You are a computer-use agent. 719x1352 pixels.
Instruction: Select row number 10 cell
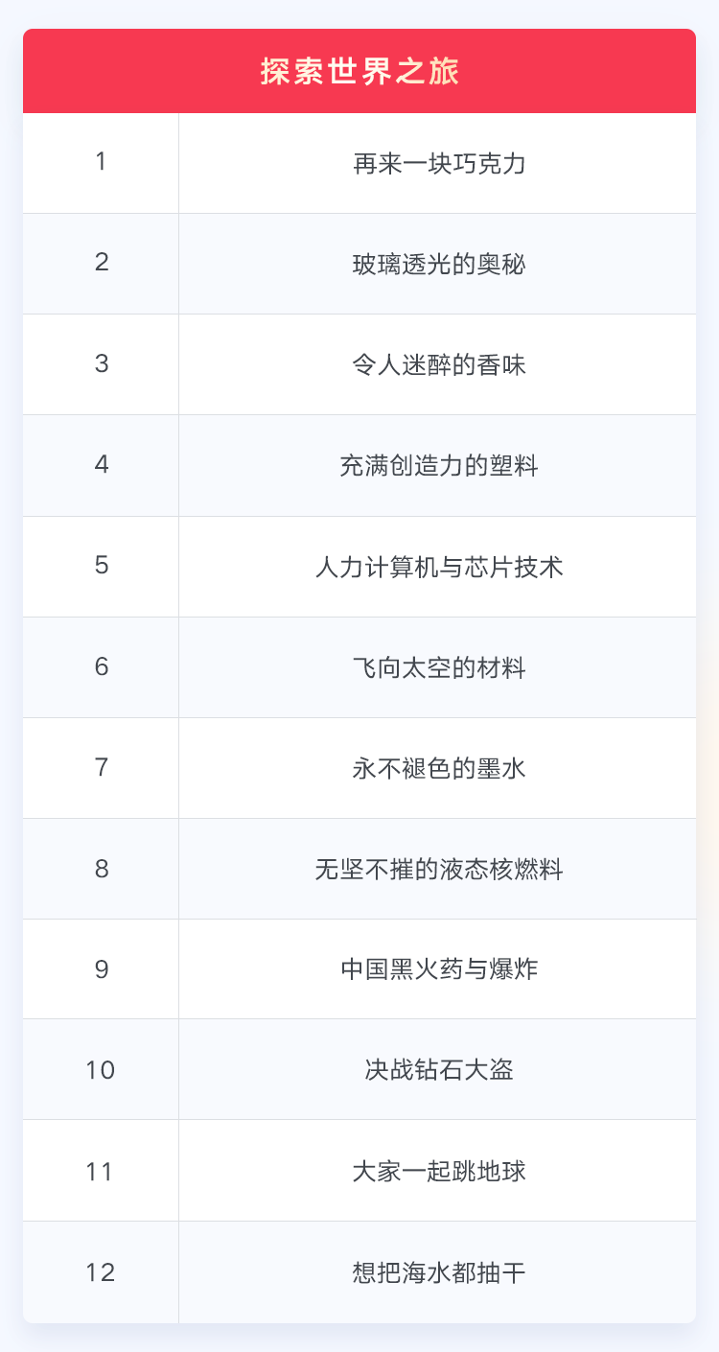pos(101,1070)
